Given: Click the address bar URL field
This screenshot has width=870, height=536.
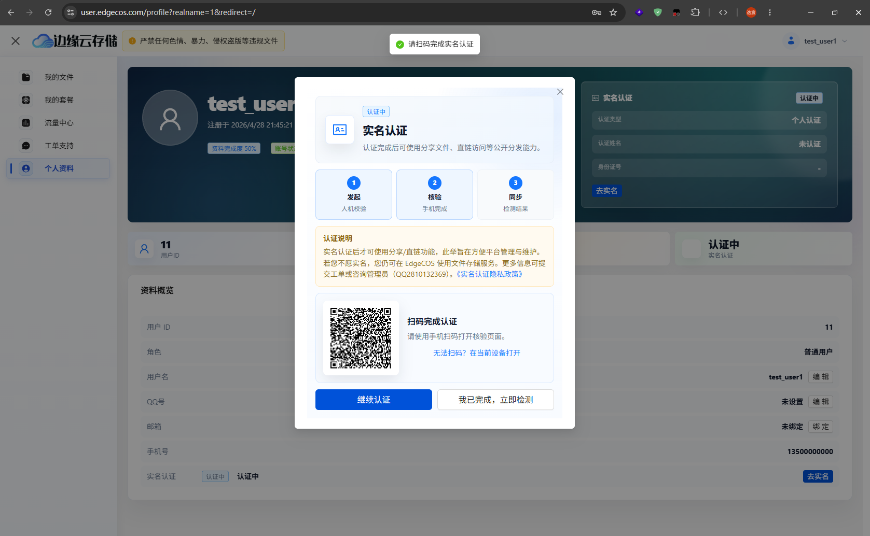Looking at the screenshot, I should 332,12.
